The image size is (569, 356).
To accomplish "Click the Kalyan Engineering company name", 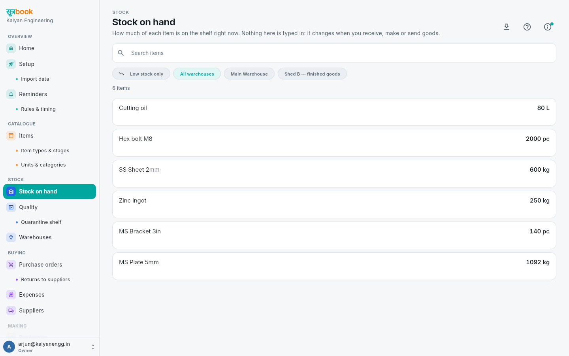I will tap(30, 21).
